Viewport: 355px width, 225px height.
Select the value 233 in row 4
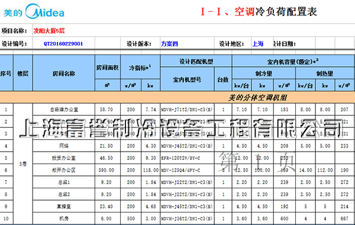point(344,146)
